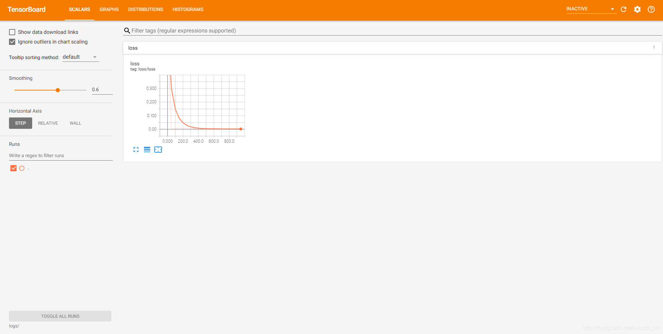The width and height of the screenshot is (663, 334).
Task: Click the reload data refresh icon
Action: [x=624, y=9]
